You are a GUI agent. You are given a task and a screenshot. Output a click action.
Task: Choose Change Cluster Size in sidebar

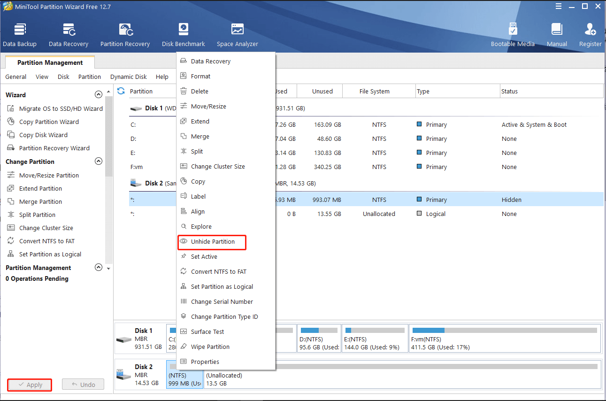tap(40, 228)
